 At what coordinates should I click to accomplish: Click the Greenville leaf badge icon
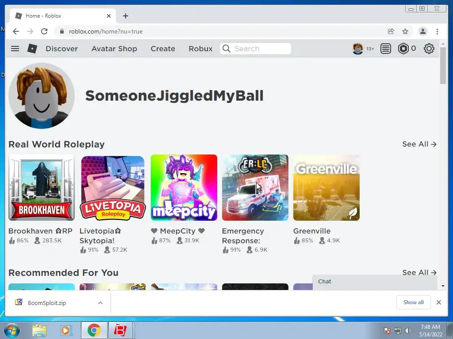353,213
